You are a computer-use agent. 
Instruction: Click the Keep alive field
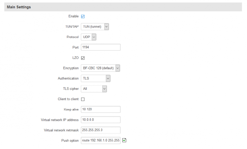click(101, 109)
